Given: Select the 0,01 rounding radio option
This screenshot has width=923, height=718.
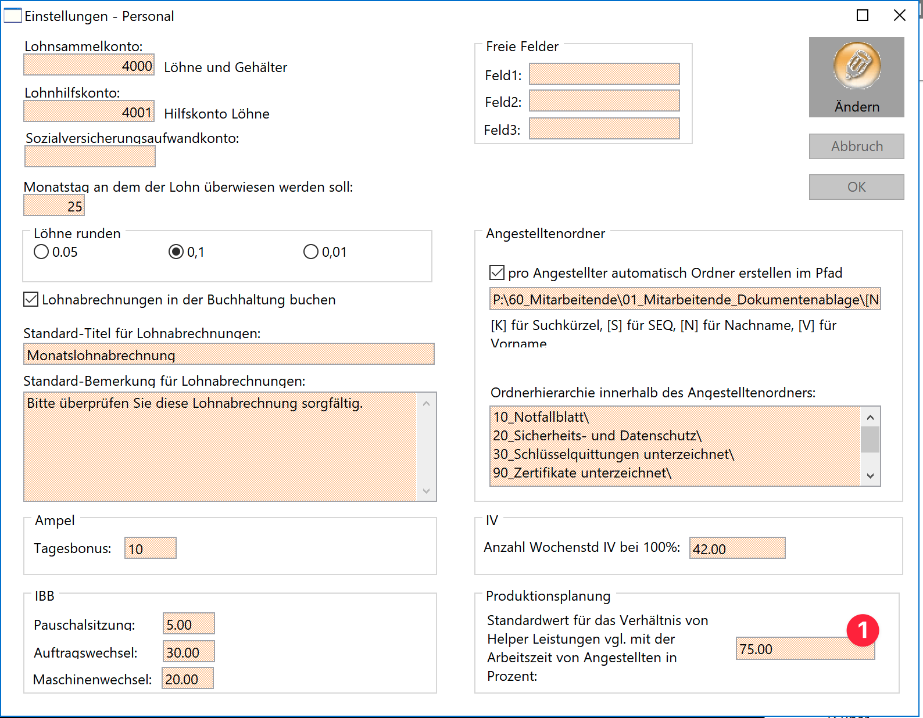Looking at the screenshot, I should click(311, 252).
